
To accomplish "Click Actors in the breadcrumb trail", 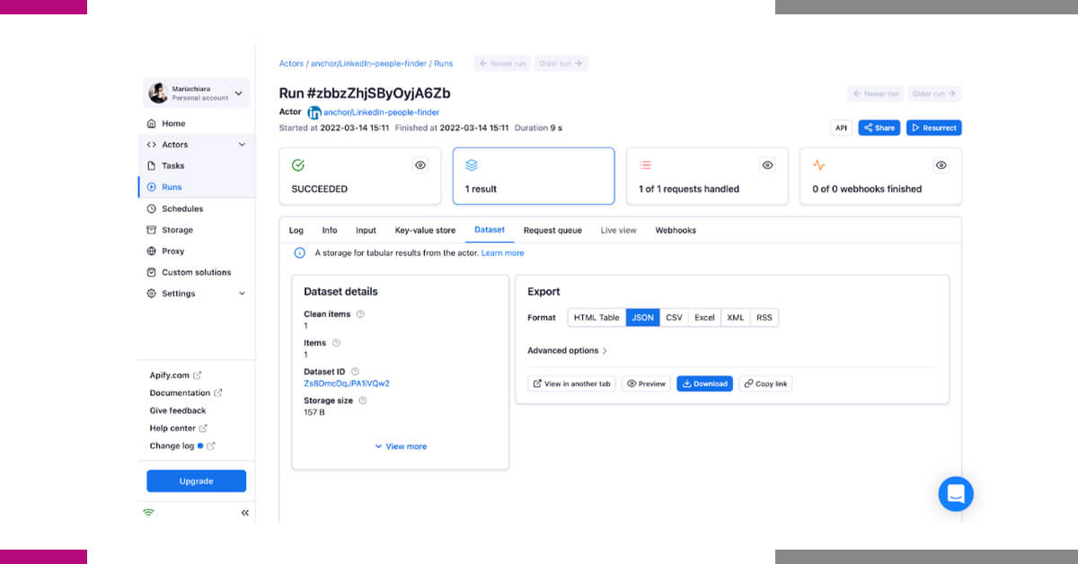I will tap(291, 64).
